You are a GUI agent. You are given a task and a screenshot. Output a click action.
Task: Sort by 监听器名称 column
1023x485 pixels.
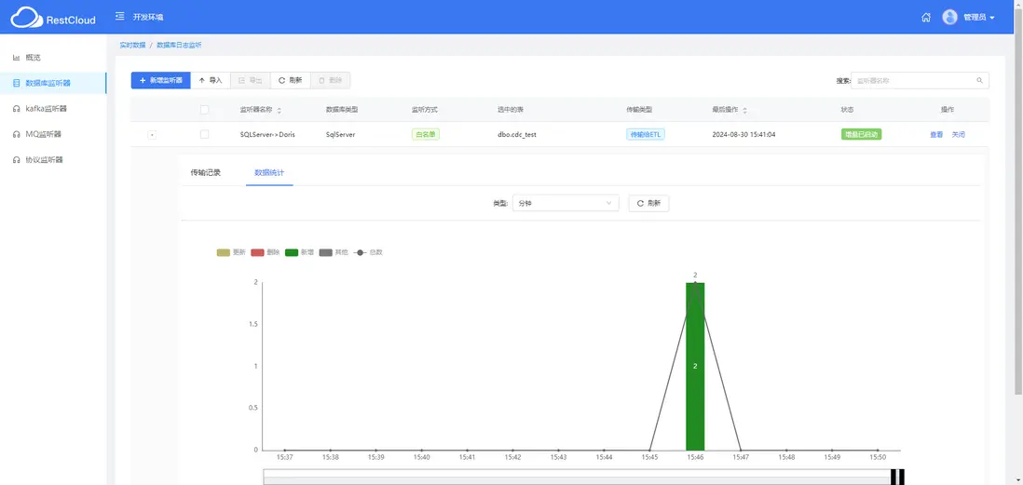tap(280, 110)
